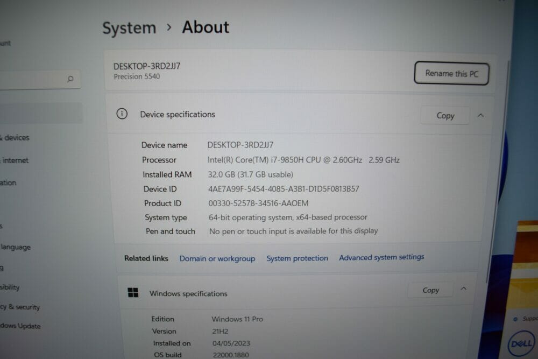Image resolution: width=538 pixels, height=359 pixels.
Task: Copy the Device specifications
Action: pyautogui.click(x=445, y=116)
